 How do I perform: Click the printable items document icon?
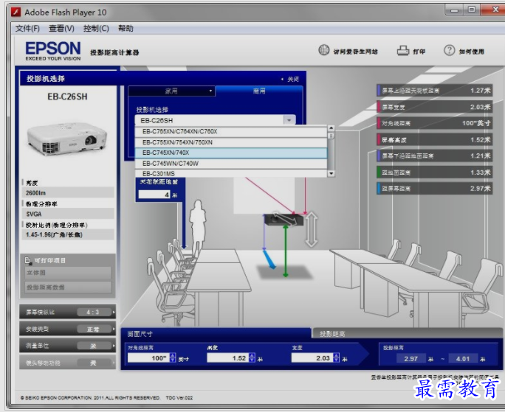click(x=28, y=260)
